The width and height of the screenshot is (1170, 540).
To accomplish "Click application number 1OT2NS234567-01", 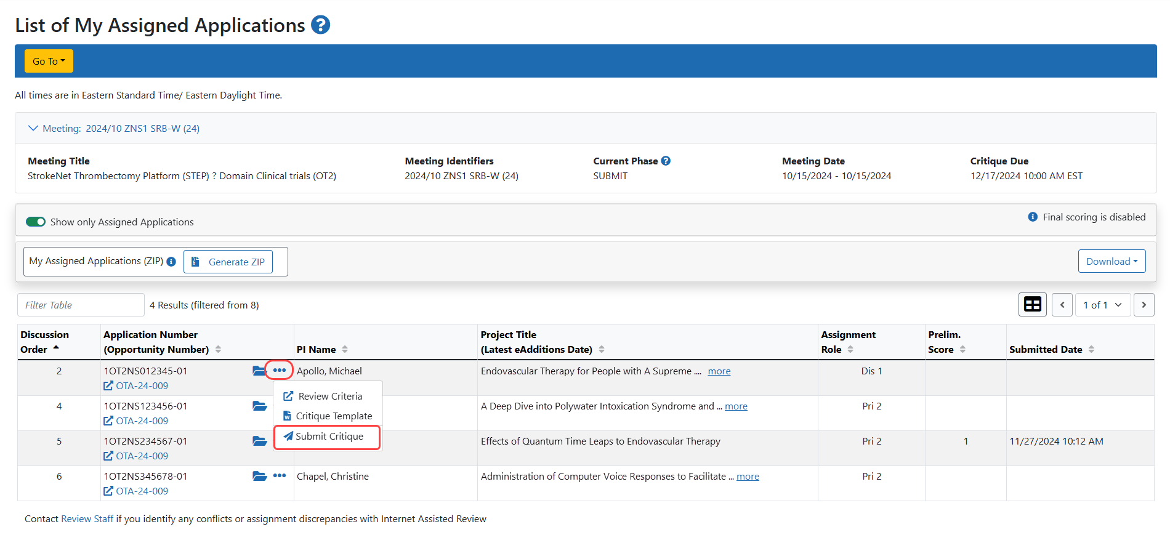I will [145, 441].
